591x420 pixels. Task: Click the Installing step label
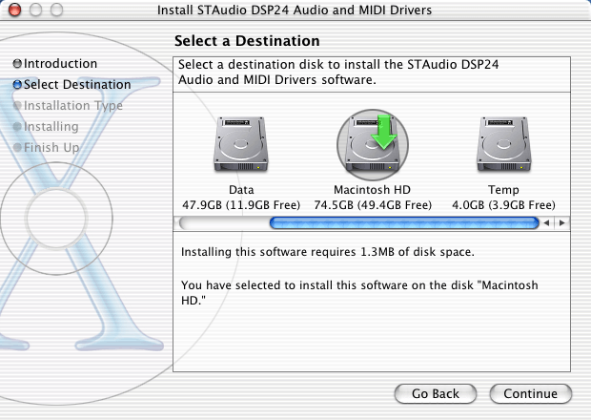point(51,126)
